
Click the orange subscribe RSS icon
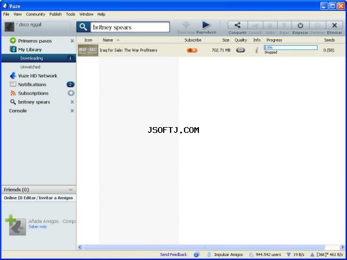tap(192, 50)
